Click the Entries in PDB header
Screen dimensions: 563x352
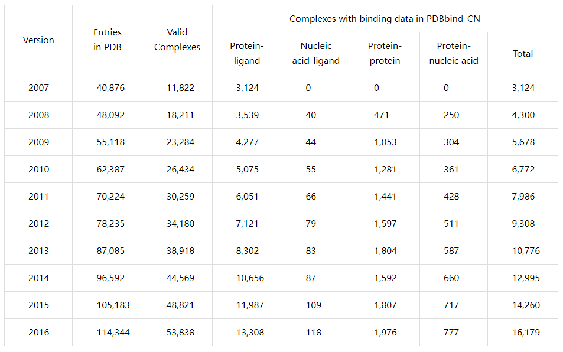pos(108,40)
